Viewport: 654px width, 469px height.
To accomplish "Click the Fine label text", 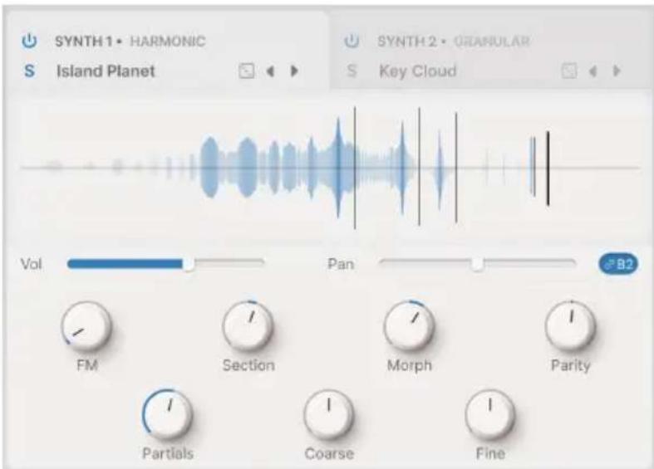I will pyautogui.click(x=490, y=453).
